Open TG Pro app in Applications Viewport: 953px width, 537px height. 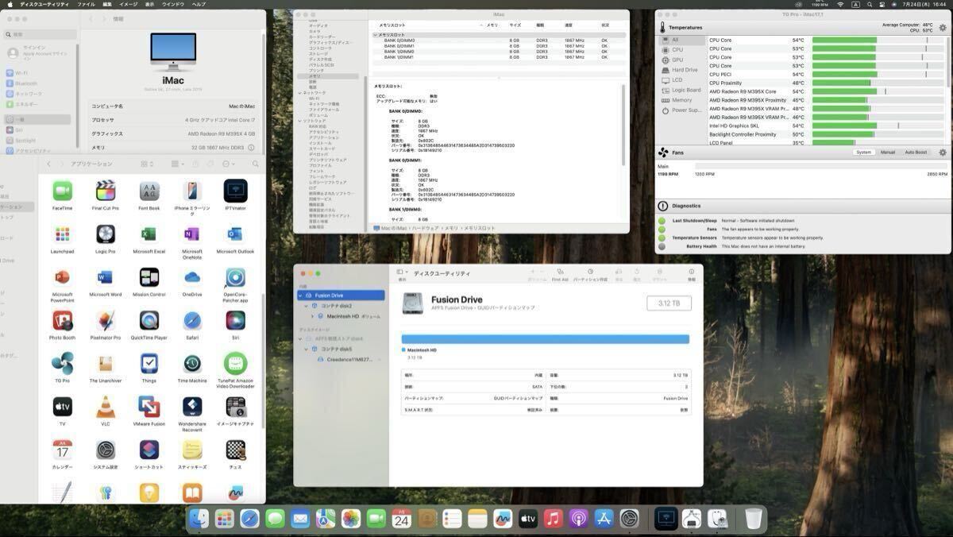tap(62, 363)
